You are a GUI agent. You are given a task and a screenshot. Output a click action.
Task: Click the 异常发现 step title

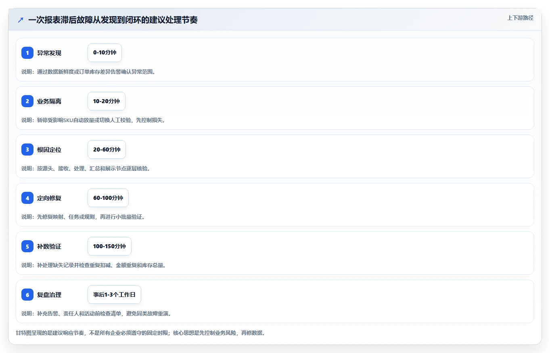click(49, 53)
